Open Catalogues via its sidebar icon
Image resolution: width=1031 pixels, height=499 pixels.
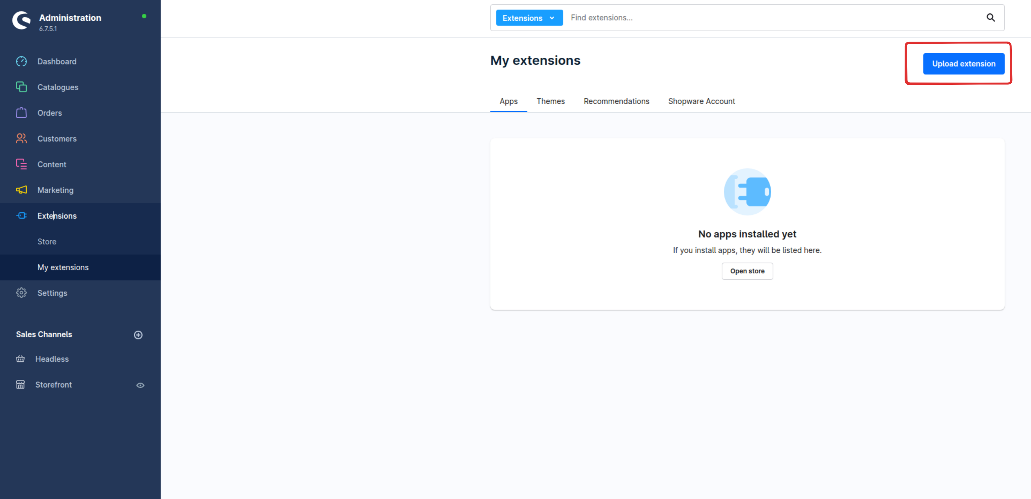click(x=21, y=87)
